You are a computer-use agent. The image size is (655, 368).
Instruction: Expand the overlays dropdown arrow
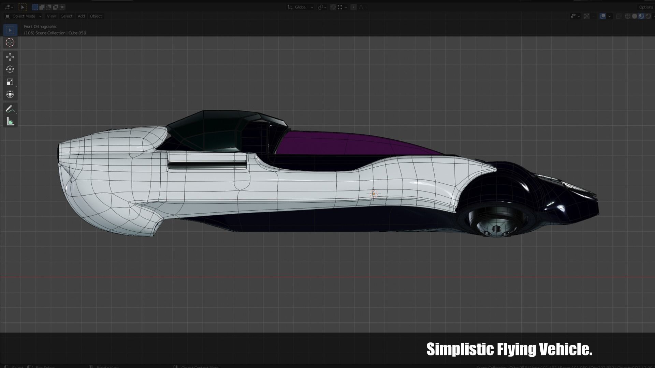point(610,16)
